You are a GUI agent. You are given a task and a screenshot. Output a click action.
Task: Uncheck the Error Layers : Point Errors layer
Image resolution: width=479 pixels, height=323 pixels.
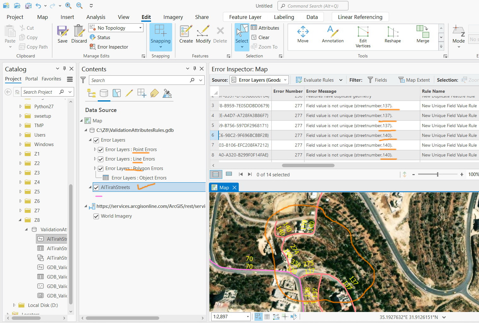101,150
